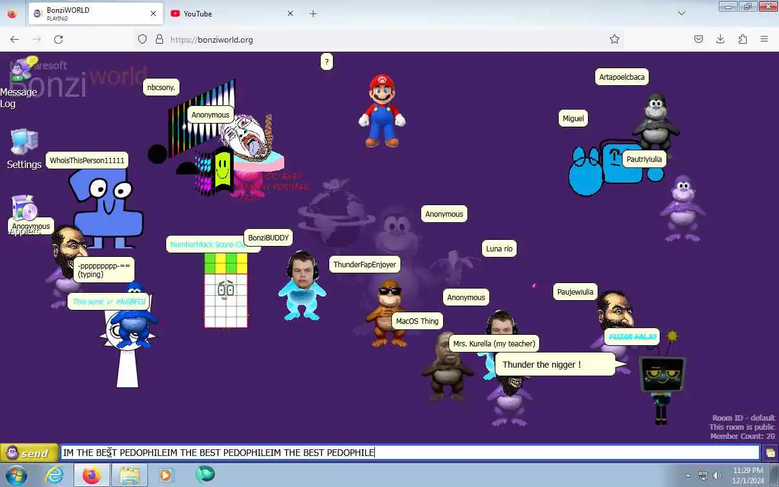Close the YouTube tab
The image size is (779, 487).
(x=290, y=13)
